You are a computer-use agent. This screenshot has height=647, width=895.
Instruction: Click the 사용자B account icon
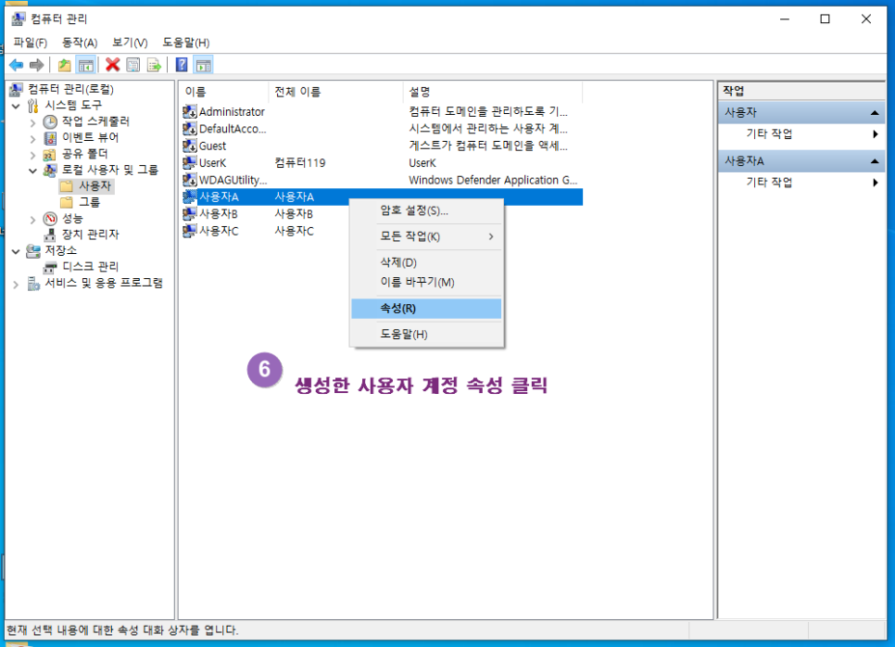coord(190,213)
